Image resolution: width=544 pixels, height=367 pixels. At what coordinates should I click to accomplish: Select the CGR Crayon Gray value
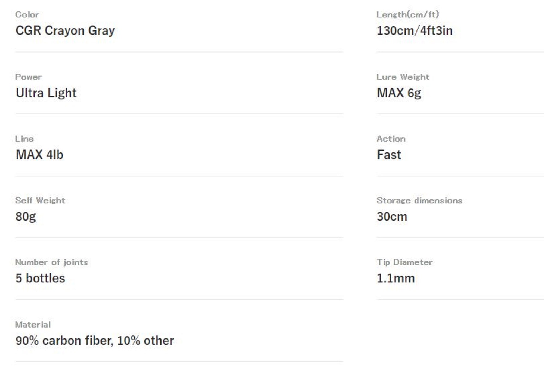click(x=65, y=30)
